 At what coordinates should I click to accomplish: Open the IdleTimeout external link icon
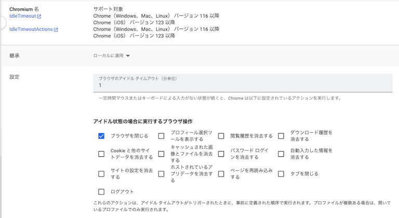[x=39, y=17]
